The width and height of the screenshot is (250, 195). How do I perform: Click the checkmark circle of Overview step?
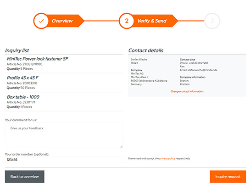pos(41,21)
